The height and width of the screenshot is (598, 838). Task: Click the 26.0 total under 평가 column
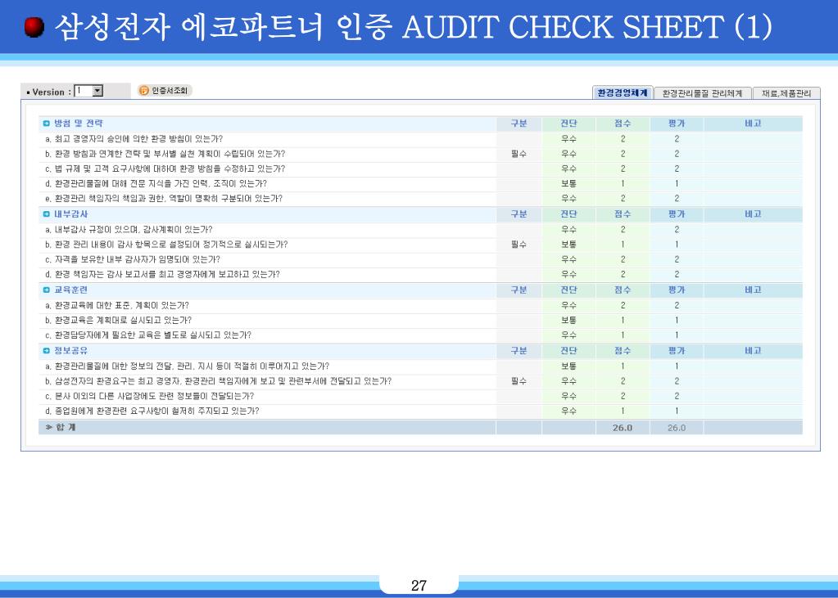(x=677, y=428)
